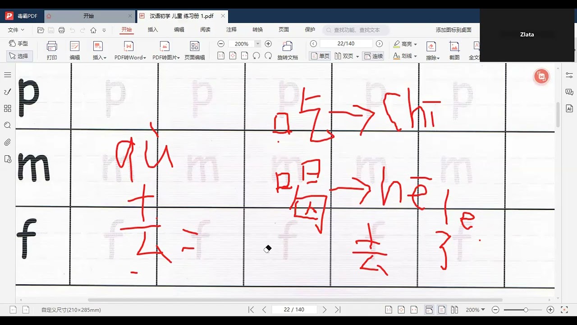Click the 22/140 page number field in ribbon
This screenshot has height=325, width=577.
346,44
